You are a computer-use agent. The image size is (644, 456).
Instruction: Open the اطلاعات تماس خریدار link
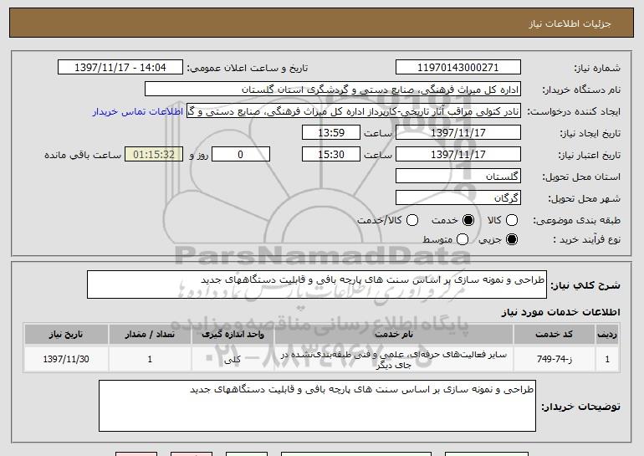click(x=138, y=111)
